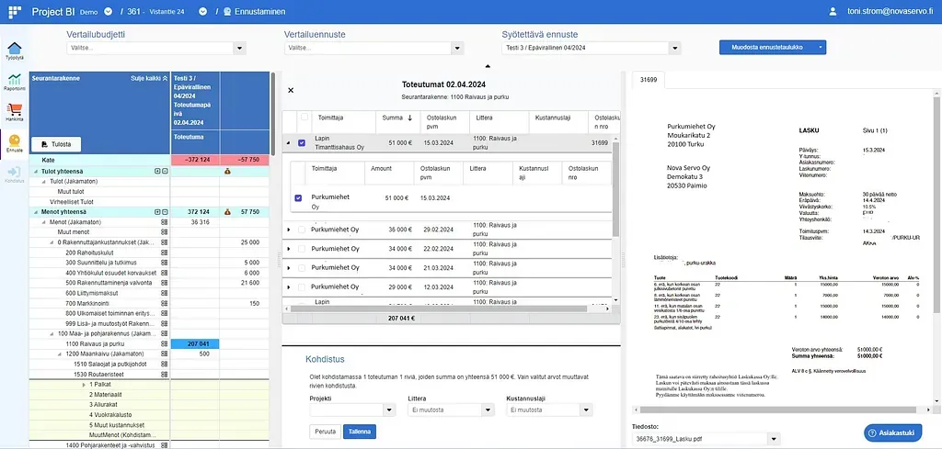This screenshot has width=942, height=449.
Task: Click the Ostolaskun pvm main column header
Action: click(x=445, y=122)
